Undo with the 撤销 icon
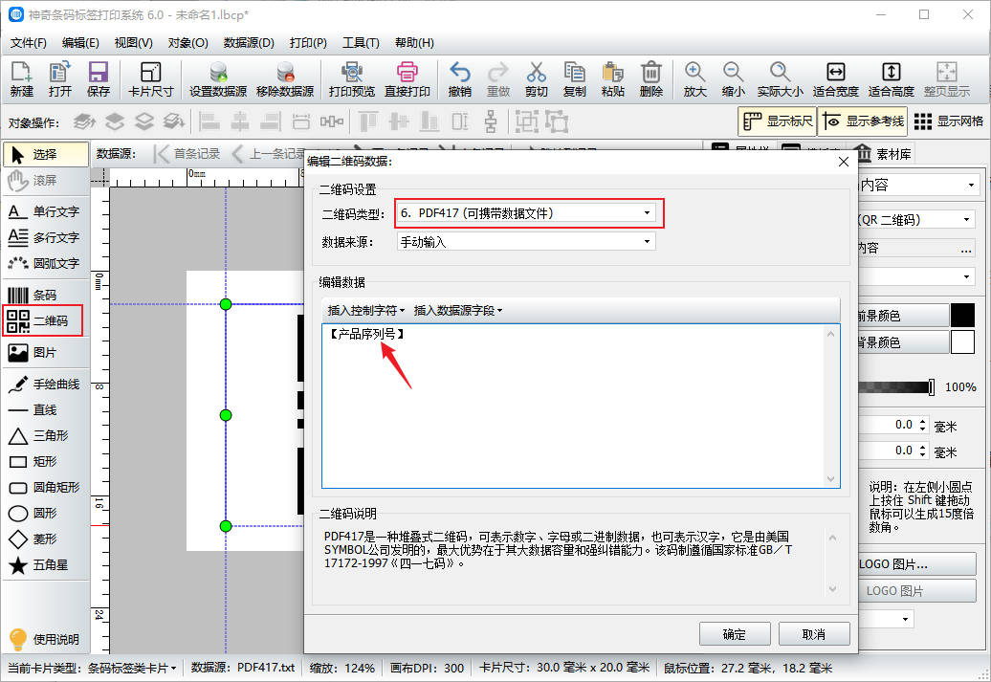991x682 pixels. [x=459, y=79]
